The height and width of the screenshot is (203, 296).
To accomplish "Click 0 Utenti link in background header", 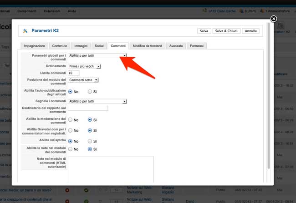I will click(x=250, y=11).
